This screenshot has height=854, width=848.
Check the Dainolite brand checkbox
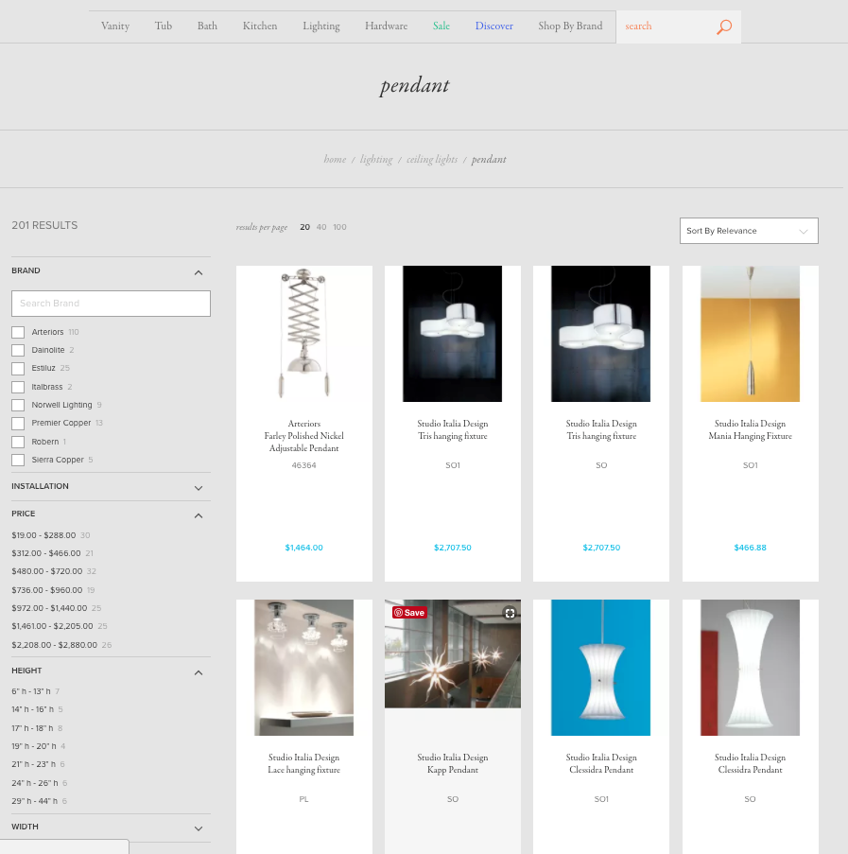point(18,350)
